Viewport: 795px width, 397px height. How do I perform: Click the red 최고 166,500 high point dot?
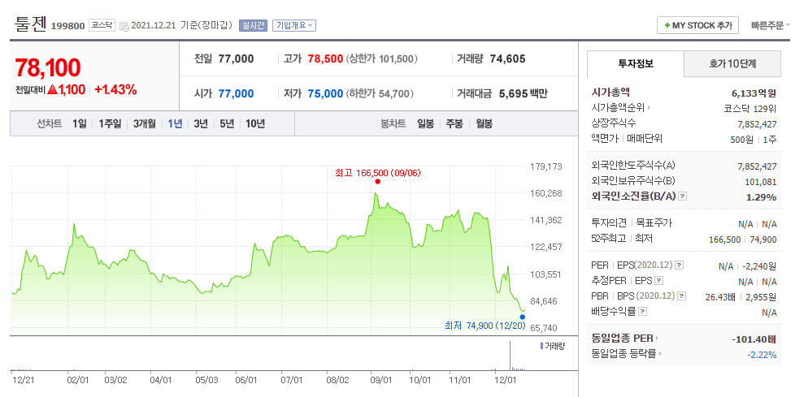point(378,181)
